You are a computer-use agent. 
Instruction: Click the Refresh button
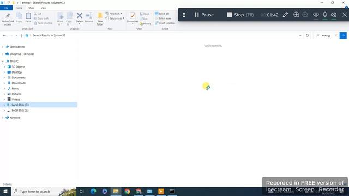[308, 35]
